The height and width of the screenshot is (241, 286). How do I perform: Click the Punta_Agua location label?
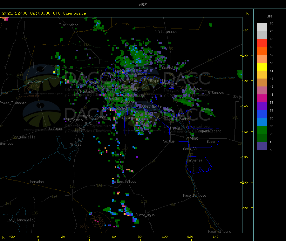[145, 215]
